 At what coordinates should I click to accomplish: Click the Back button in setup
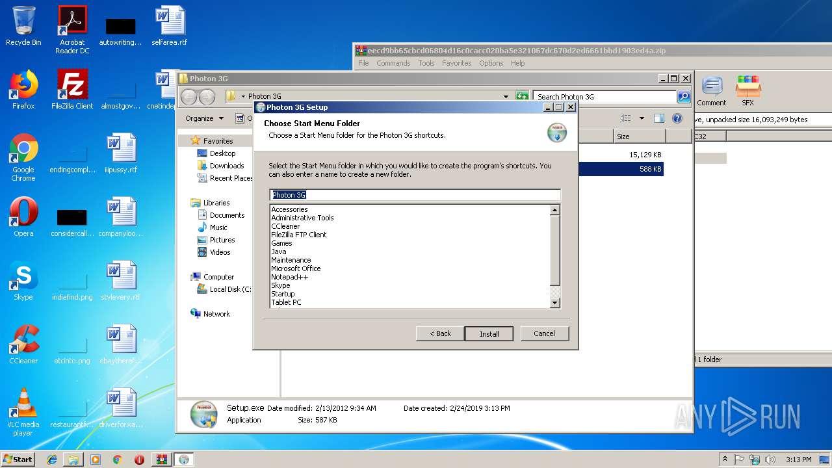(440, 333)
